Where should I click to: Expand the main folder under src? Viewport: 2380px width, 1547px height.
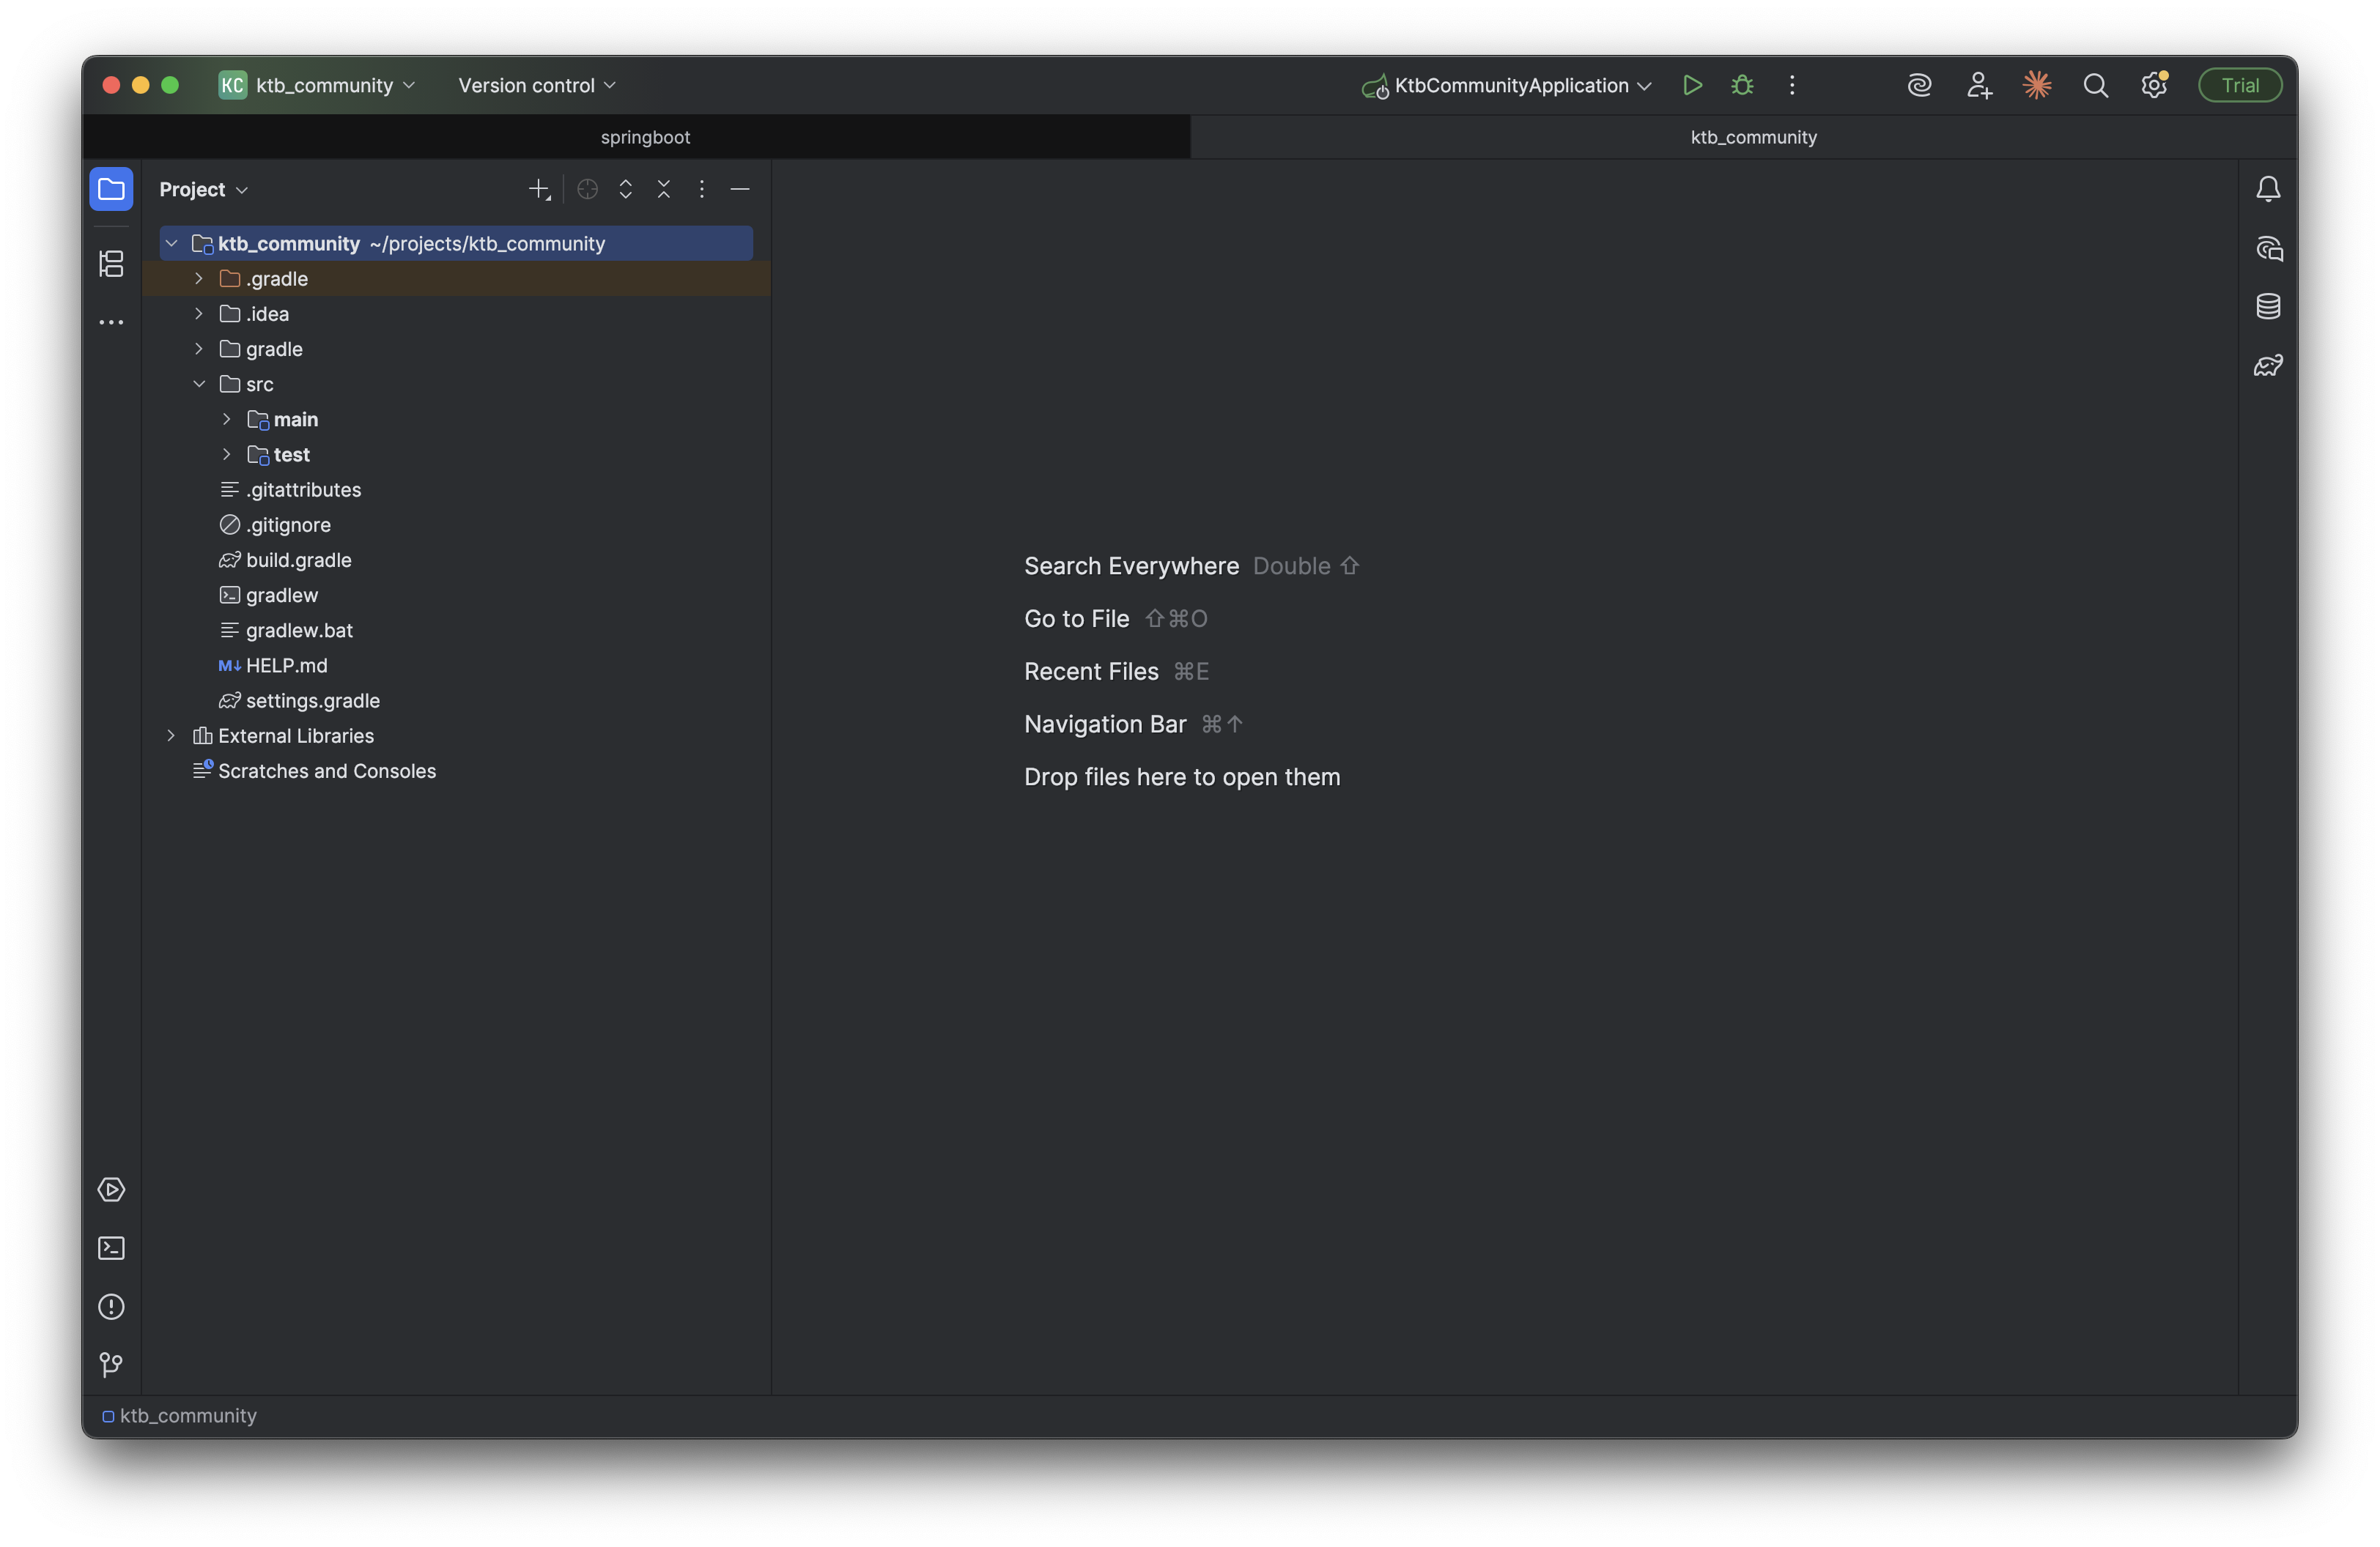click(x=227, y=420)
